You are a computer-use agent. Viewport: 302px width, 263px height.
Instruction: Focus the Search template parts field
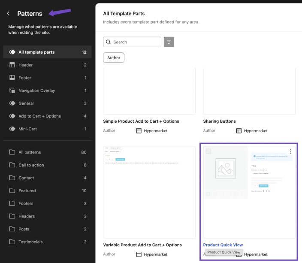(x=132, y=42)
